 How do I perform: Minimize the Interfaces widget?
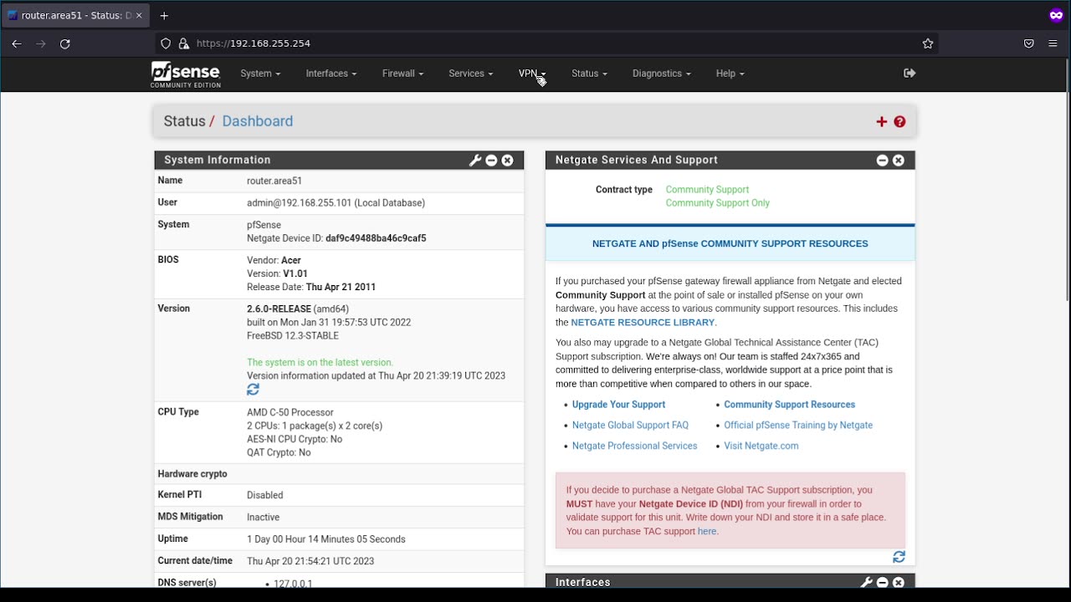[x=882, y=582]
